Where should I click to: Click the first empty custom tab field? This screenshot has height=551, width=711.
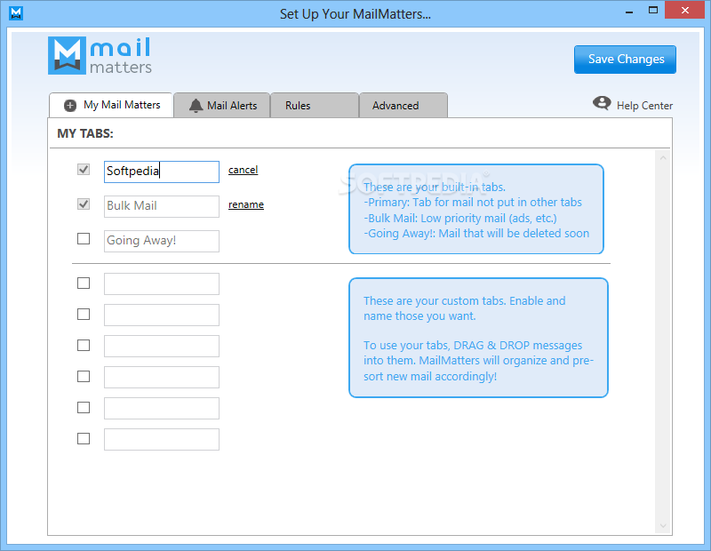click(x=162, y=283)
